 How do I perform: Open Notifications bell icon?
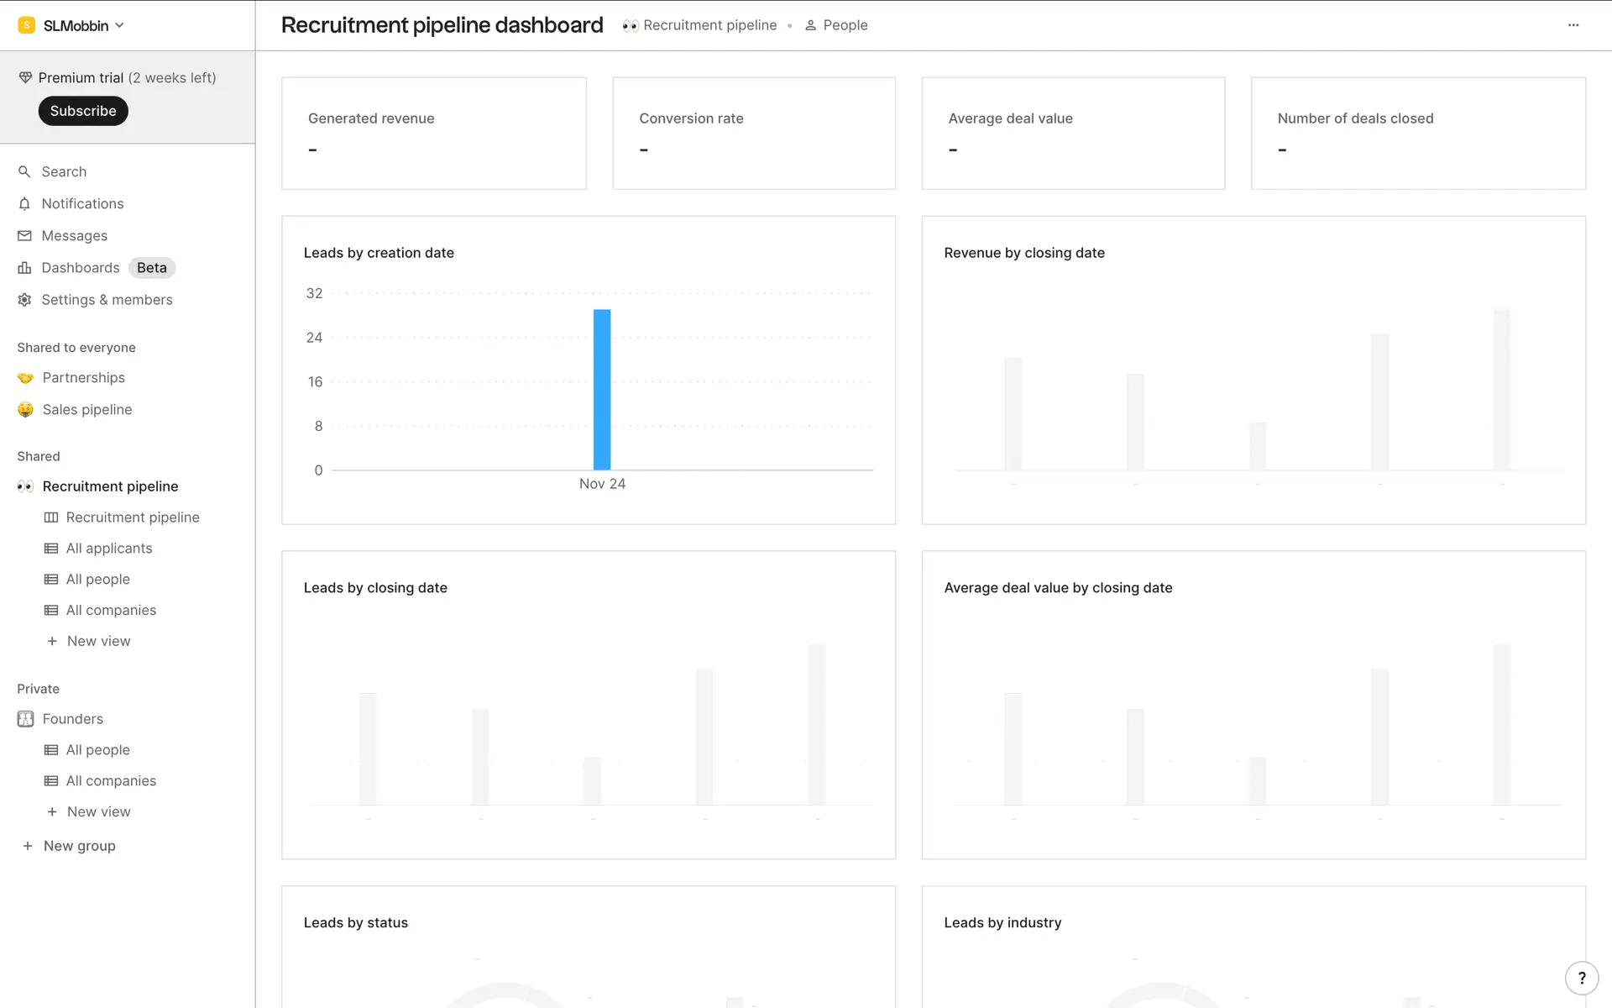point(24,203)
